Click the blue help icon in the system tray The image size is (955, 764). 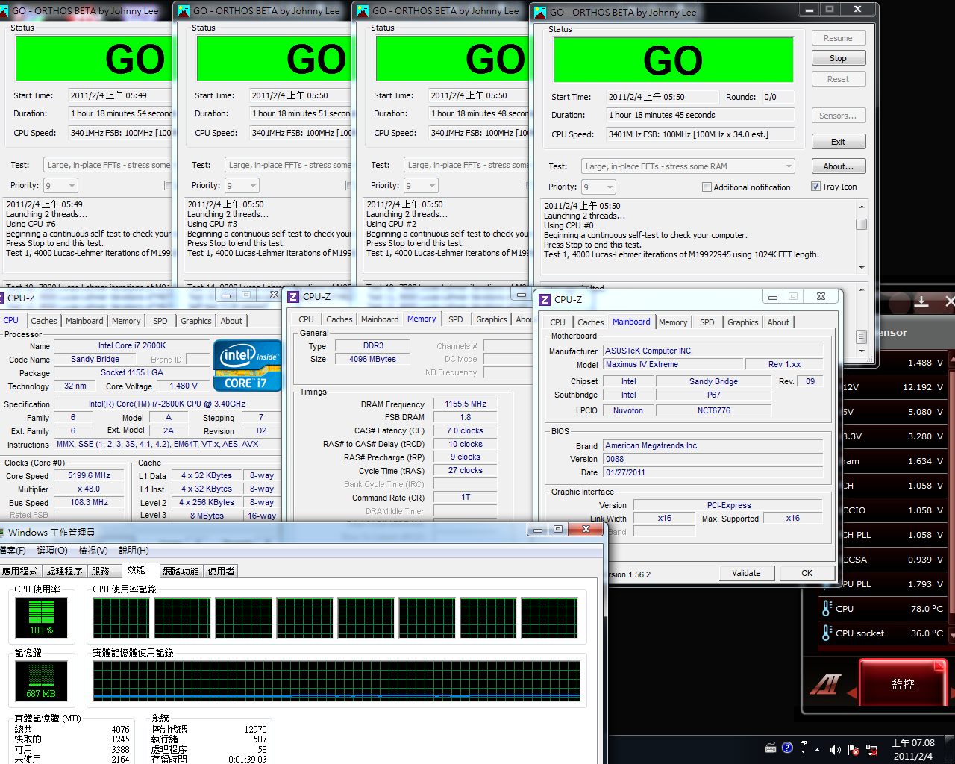[787, 748]
